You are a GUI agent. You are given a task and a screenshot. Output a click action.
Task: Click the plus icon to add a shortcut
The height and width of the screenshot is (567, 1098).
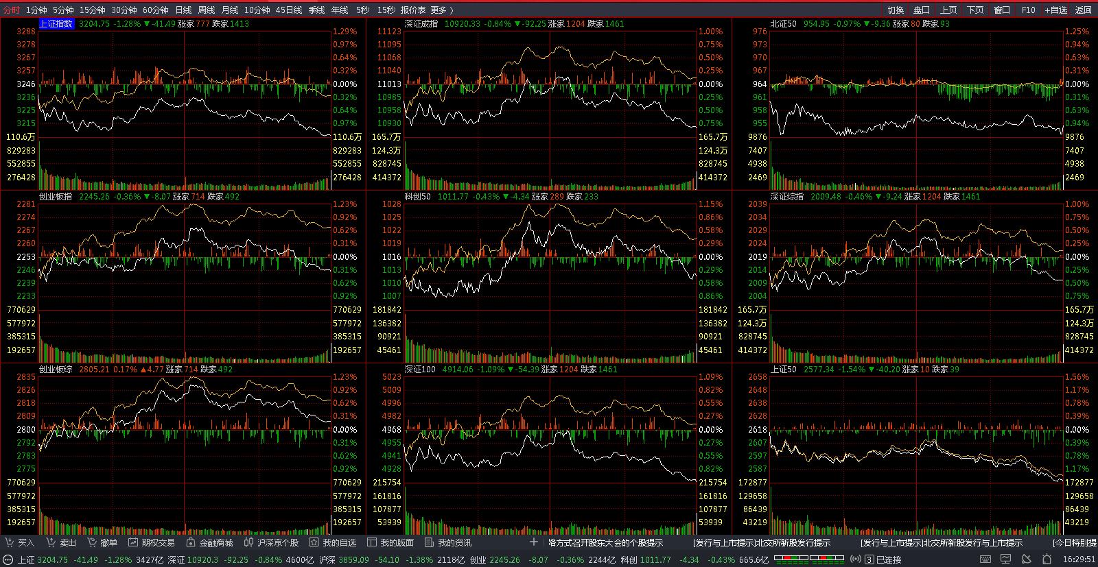[x=534, y=542]
